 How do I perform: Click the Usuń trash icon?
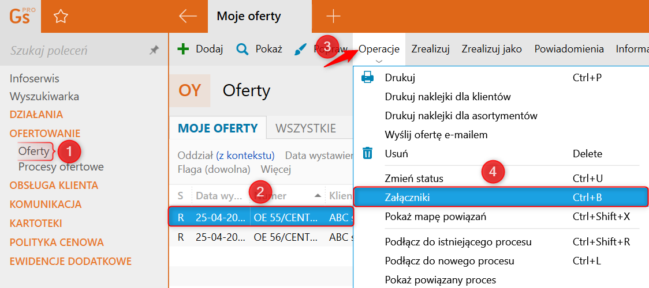367,153
